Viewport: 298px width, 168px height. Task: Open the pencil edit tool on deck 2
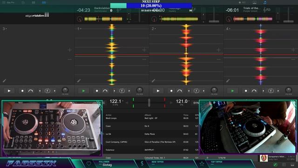click(x=153, y=81)
